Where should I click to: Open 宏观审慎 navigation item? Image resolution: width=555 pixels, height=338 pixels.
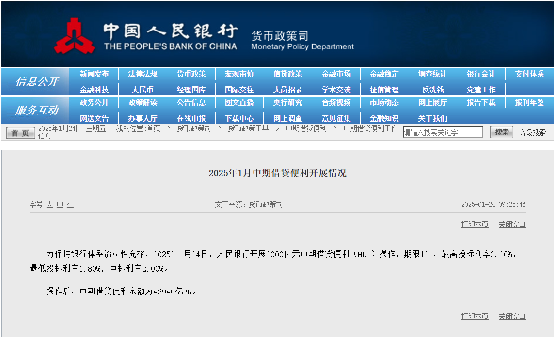pos(239,74)
